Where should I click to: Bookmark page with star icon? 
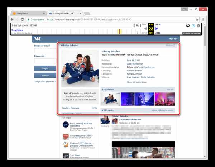pos(197,19)
